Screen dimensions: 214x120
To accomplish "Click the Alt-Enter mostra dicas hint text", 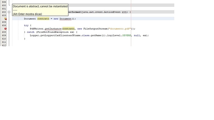I will pyautogui.click(x=27, y=14).
